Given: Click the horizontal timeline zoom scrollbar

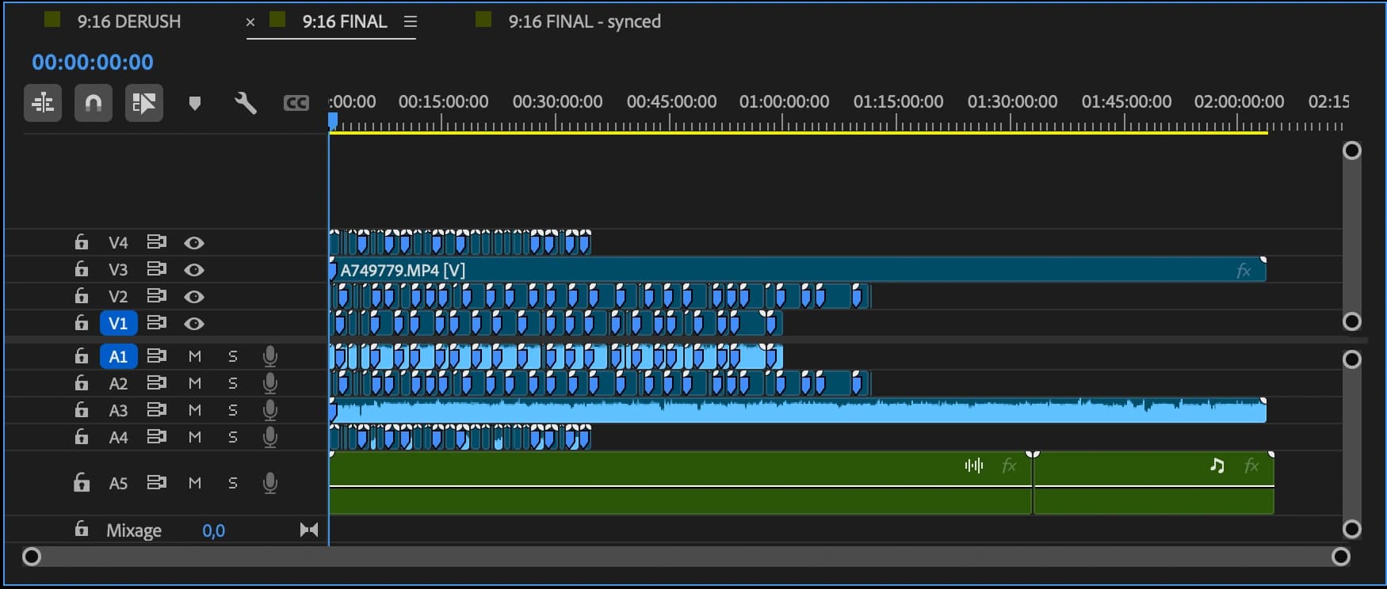Looking at the screenshot, I should click(686, 557).
